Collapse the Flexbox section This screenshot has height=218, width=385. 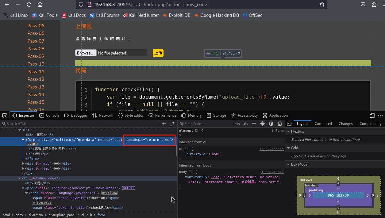point(288,131)
